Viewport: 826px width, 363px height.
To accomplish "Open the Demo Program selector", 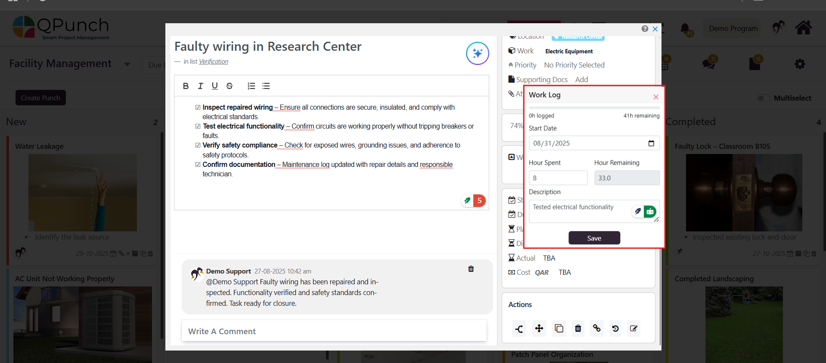I will click(x=733, y=28).
